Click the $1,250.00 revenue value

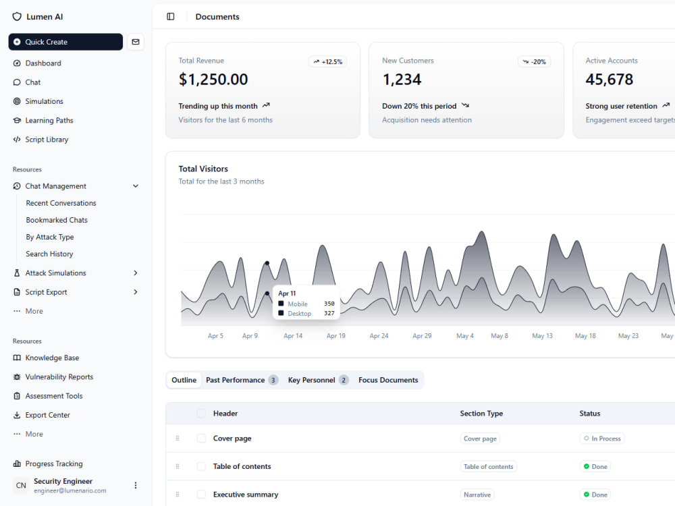coord(213,80)
